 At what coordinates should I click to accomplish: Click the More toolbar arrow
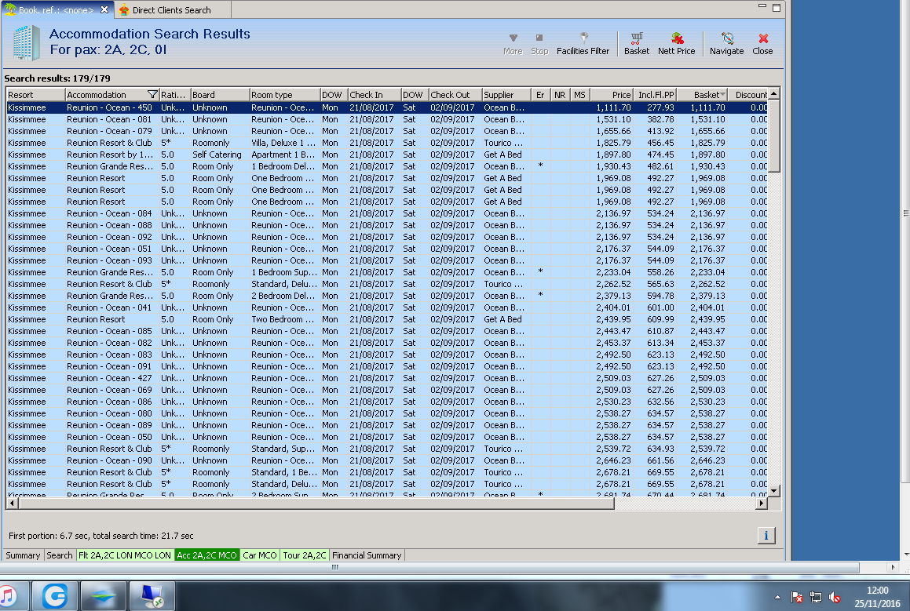click(513, 42)
